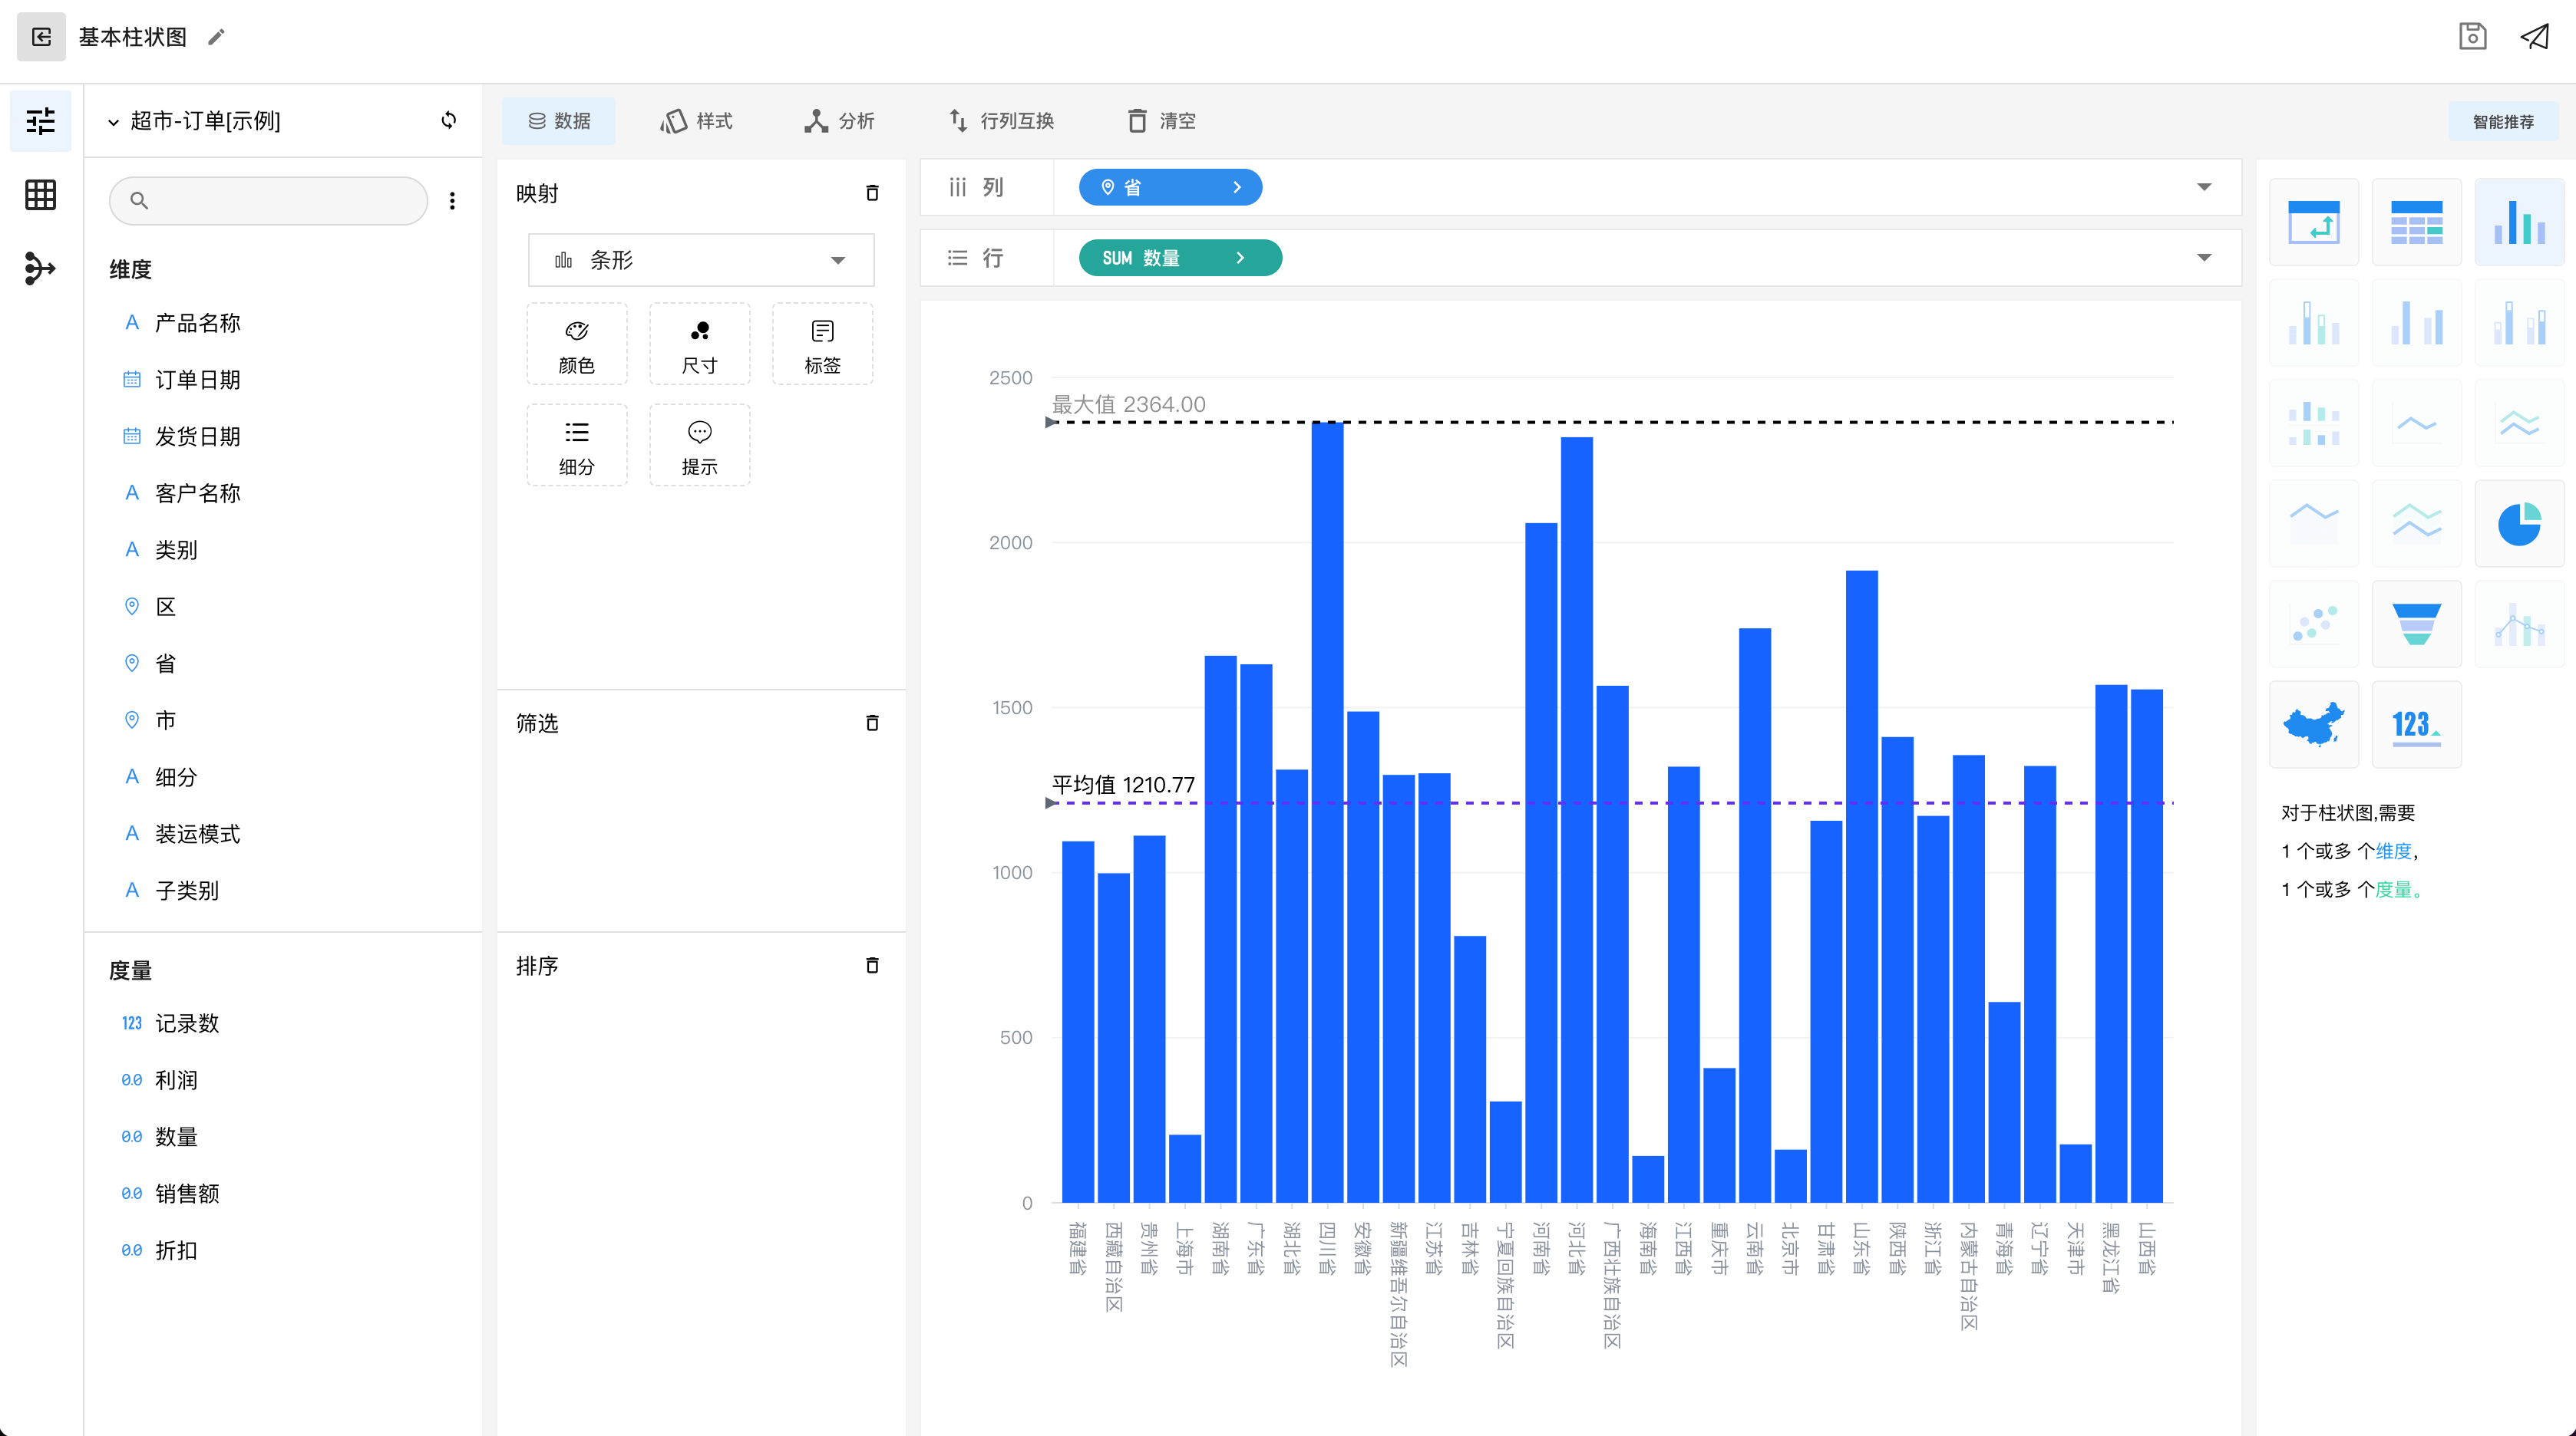
Task: Click the publish paper-plane icon
Action: point(2534,37)
